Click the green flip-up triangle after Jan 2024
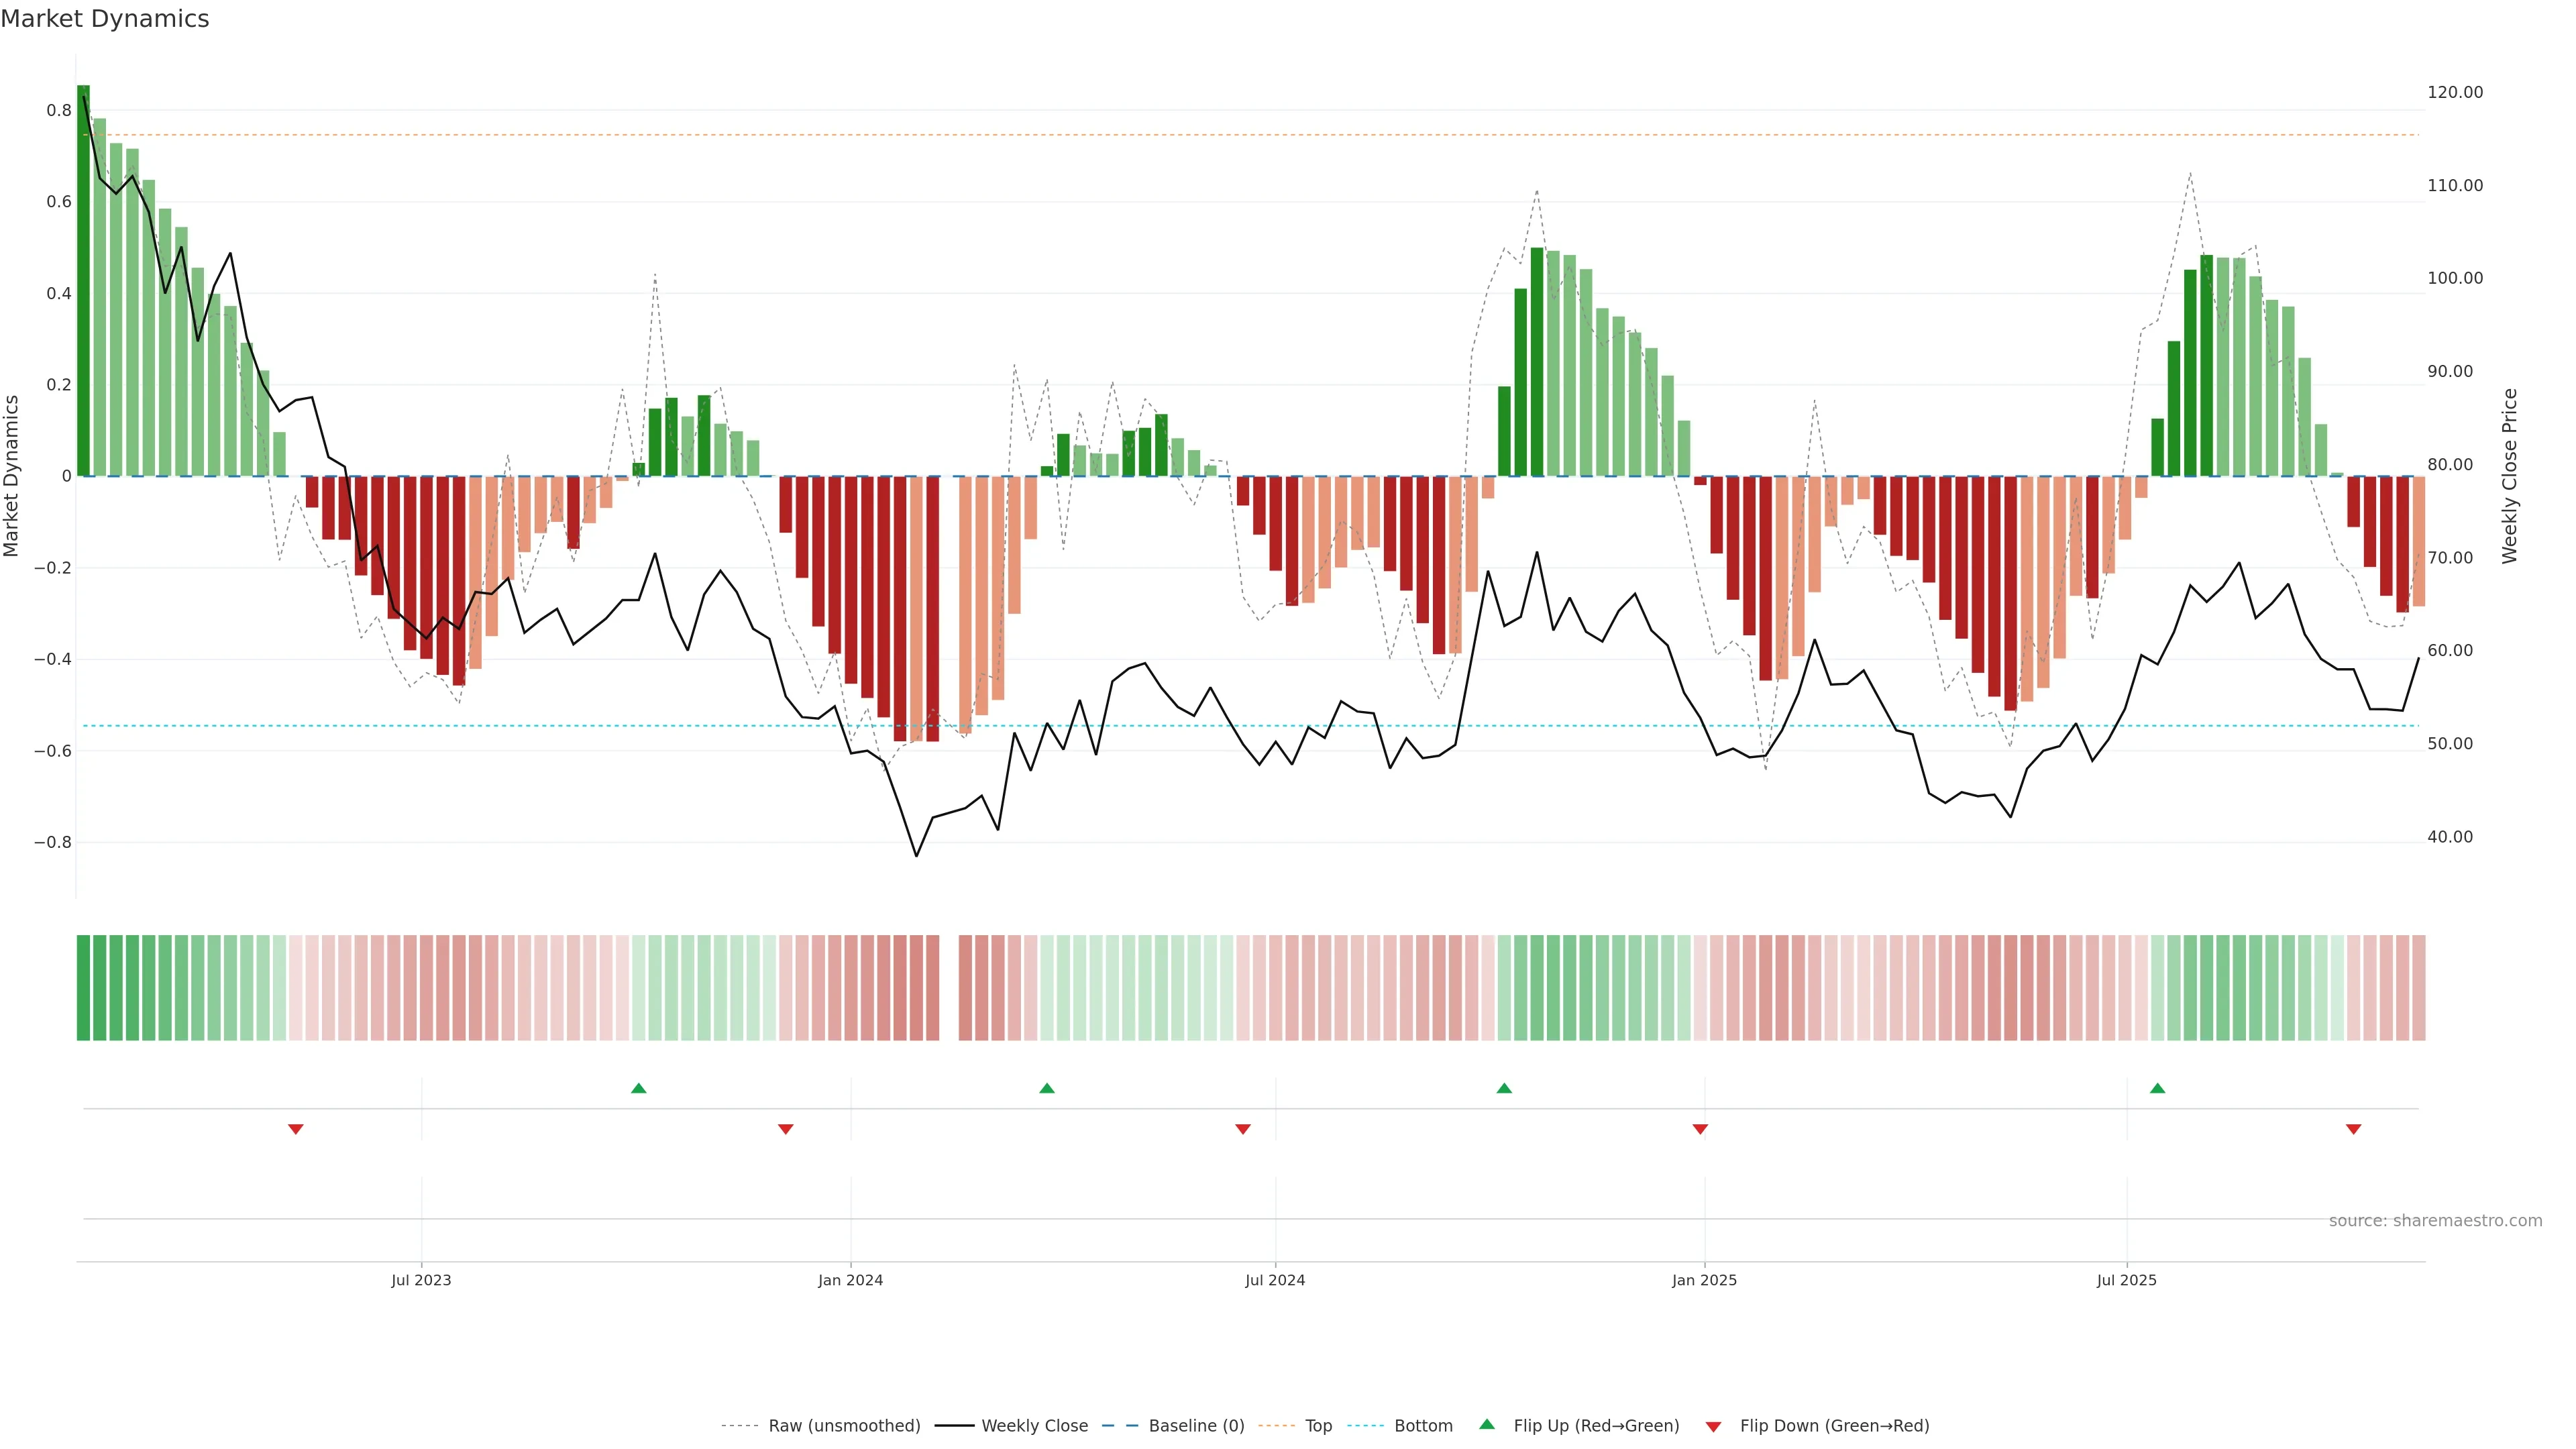Viewport: 2576px width, 1449px height. 1047,1088
